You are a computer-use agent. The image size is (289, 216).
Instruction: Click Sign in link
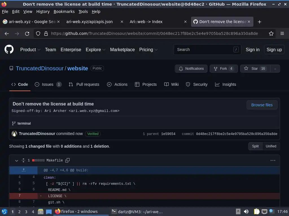pos(253,49)
